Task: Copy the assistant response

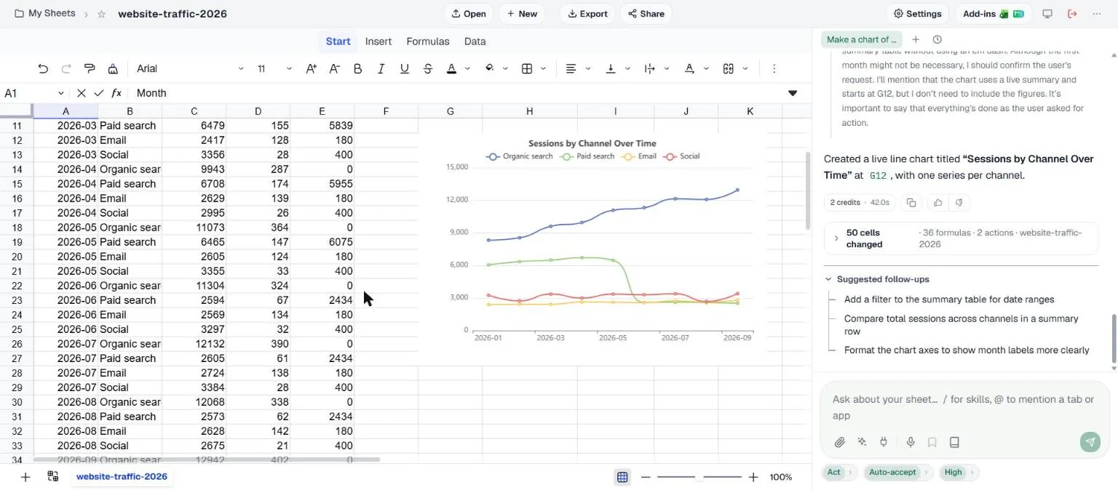Action: coord(911,203)
